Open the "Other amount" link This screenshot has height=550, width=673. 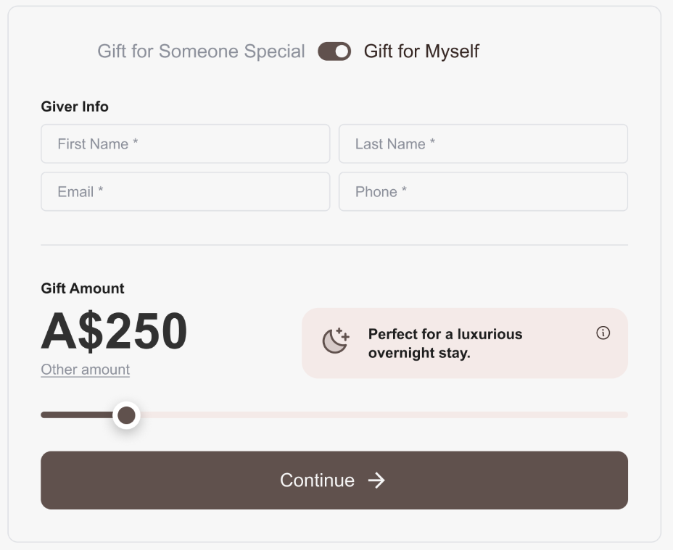[86, 370]
